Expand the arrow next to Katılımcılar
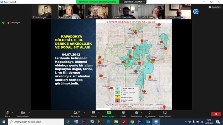Viewport: 223px width, 125px height. tap(83, 112)
